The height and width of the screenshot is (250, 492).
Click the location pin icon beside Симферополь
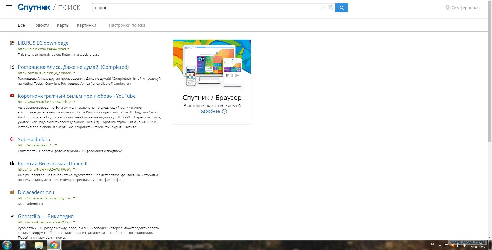[448, 8]
